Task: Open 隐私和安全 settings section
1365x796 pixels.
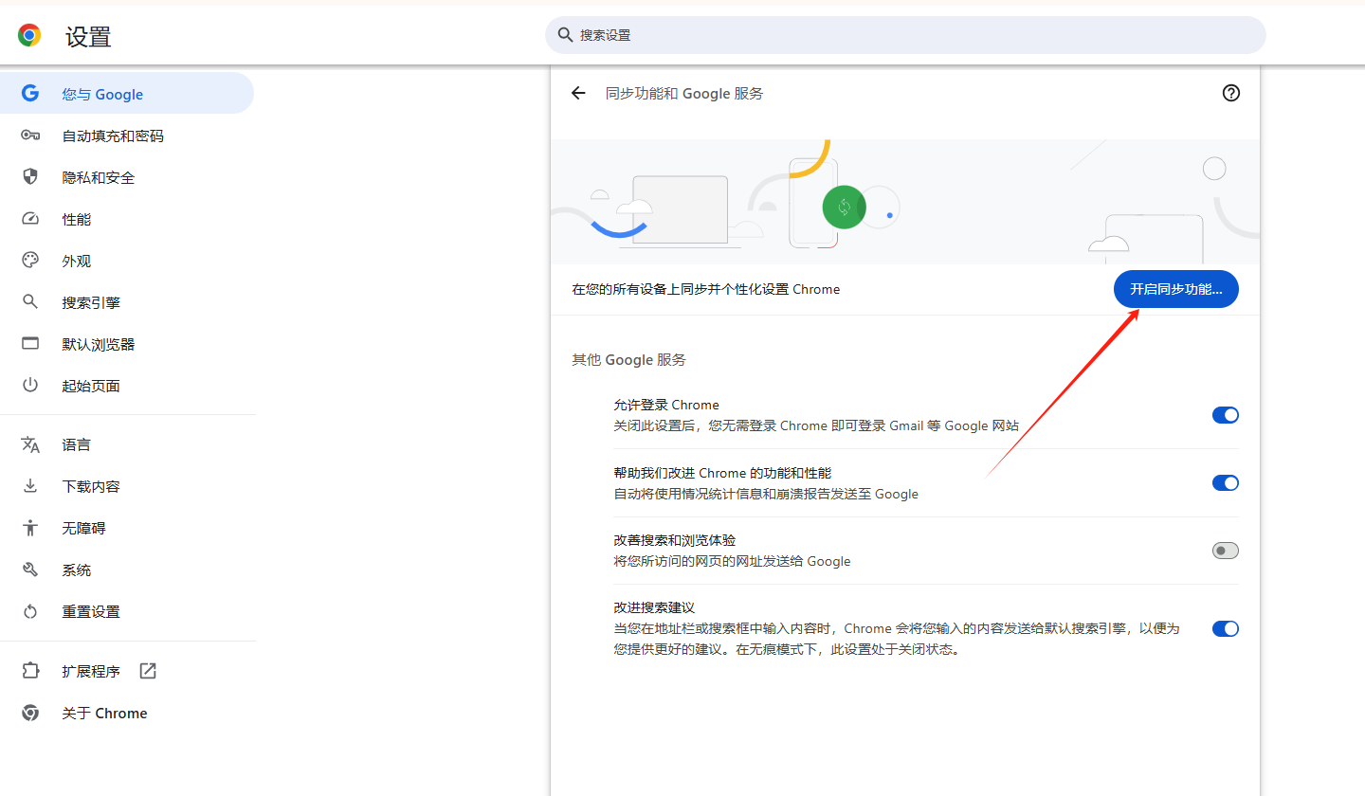Action: point(127,177)
